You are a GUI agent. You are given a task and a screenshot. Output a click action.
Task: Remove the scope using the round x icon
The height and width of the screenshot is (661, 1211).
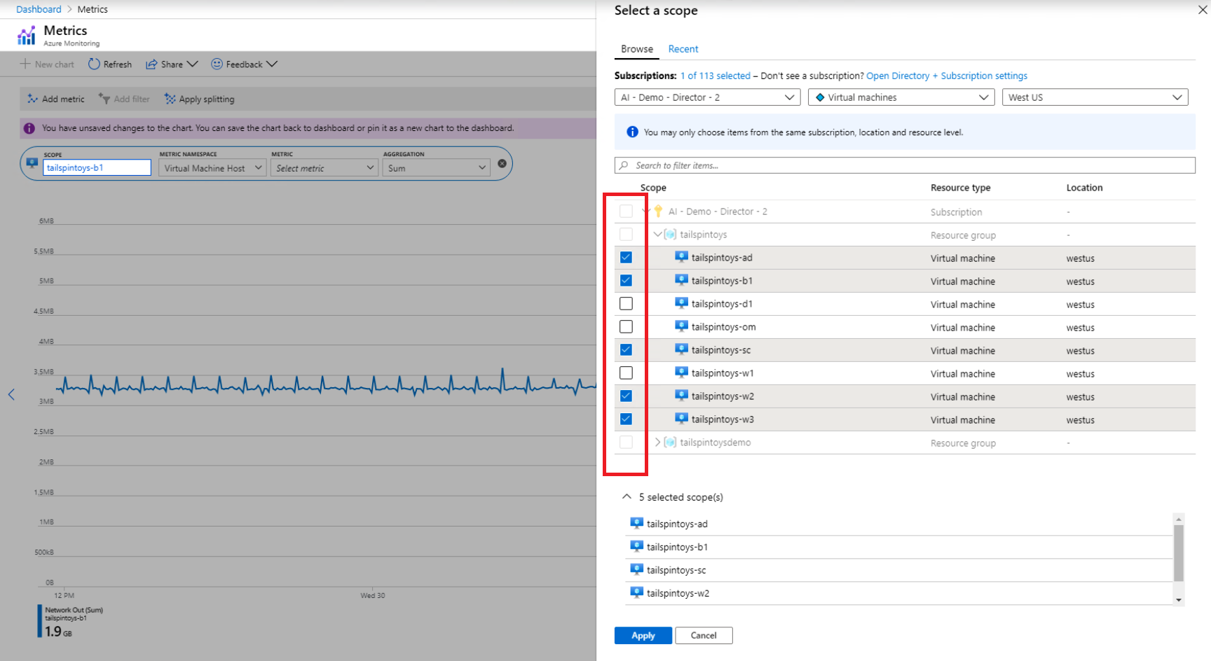pos(502,163)
